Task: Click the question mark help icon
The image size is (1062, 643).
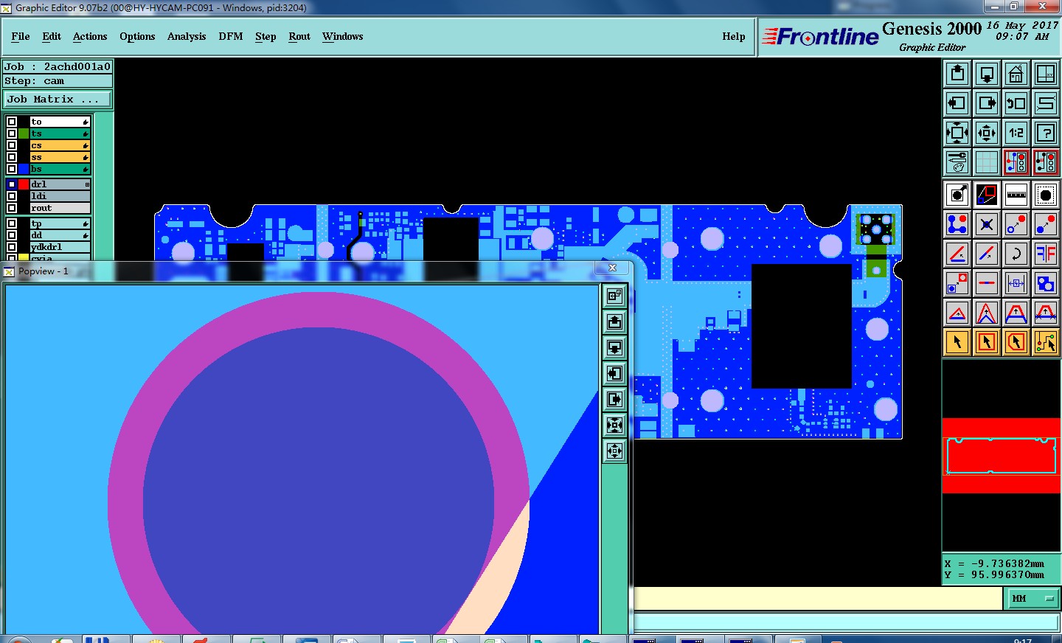Action: (1045, 133)
